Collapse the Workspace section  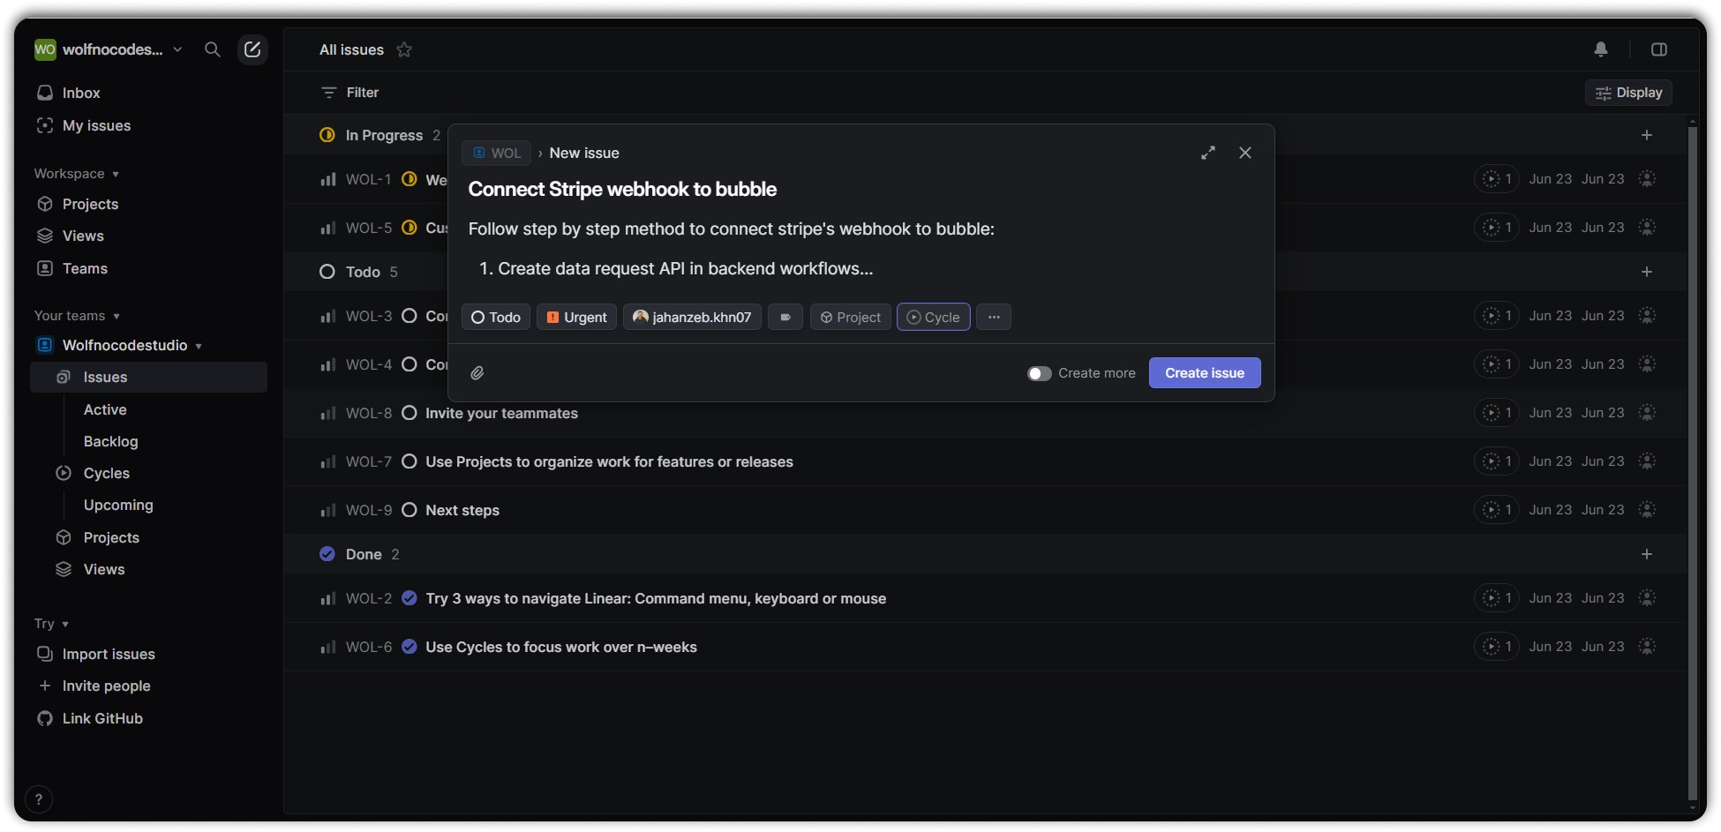click(x=77, y=174)
